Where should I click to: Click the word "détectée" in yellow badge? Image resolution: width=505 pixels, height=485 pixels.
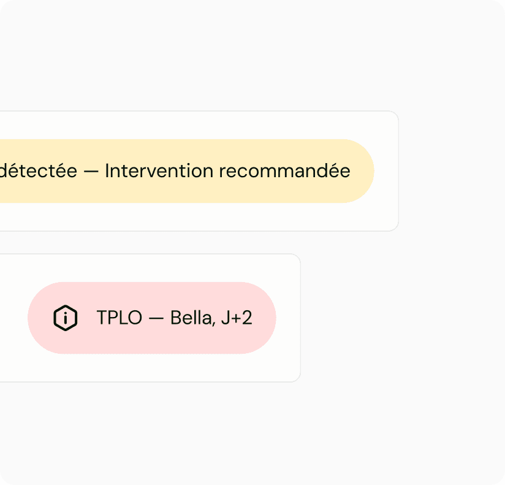(39, 171)
